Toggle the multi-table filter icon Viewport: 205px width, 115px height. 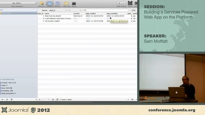tap(57, 99)
